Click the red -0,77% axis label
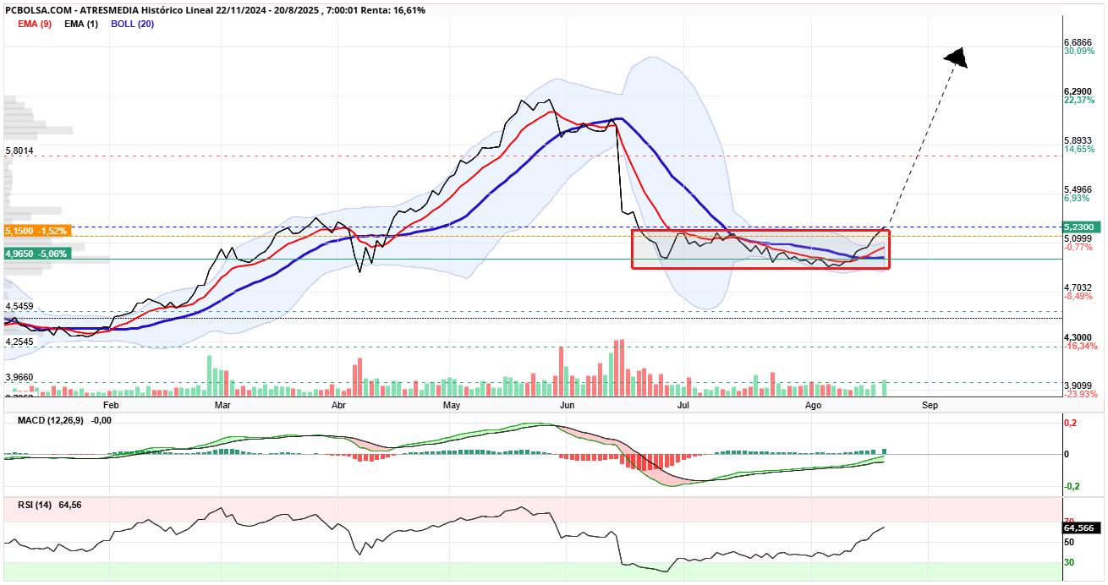The height and width of the screenshot is (585, 1108). [x=1077, y=248]
